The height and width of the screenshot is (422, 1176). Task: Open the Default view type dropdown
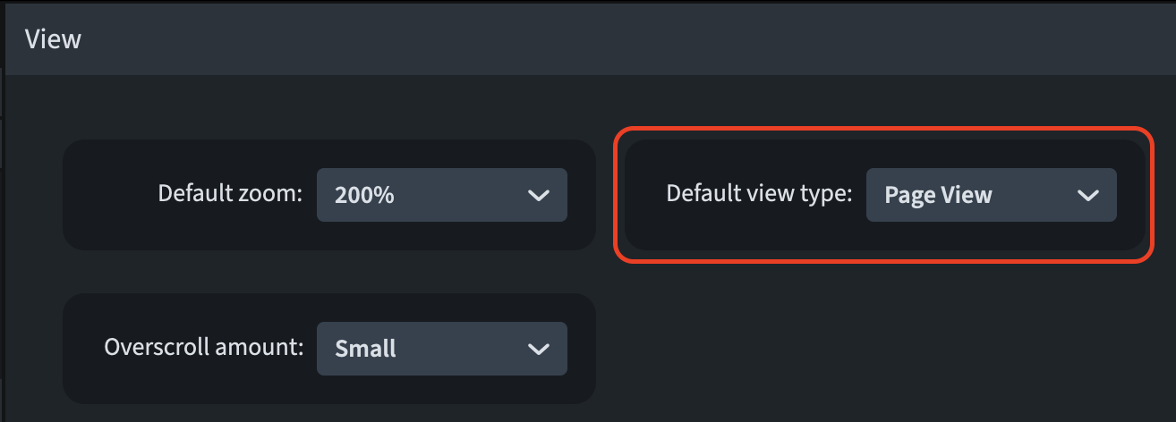tap(991, 195)
